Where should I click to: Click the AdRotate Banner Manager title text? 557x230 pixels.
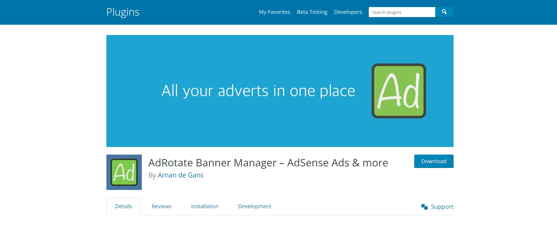click(x=268, y=163)
